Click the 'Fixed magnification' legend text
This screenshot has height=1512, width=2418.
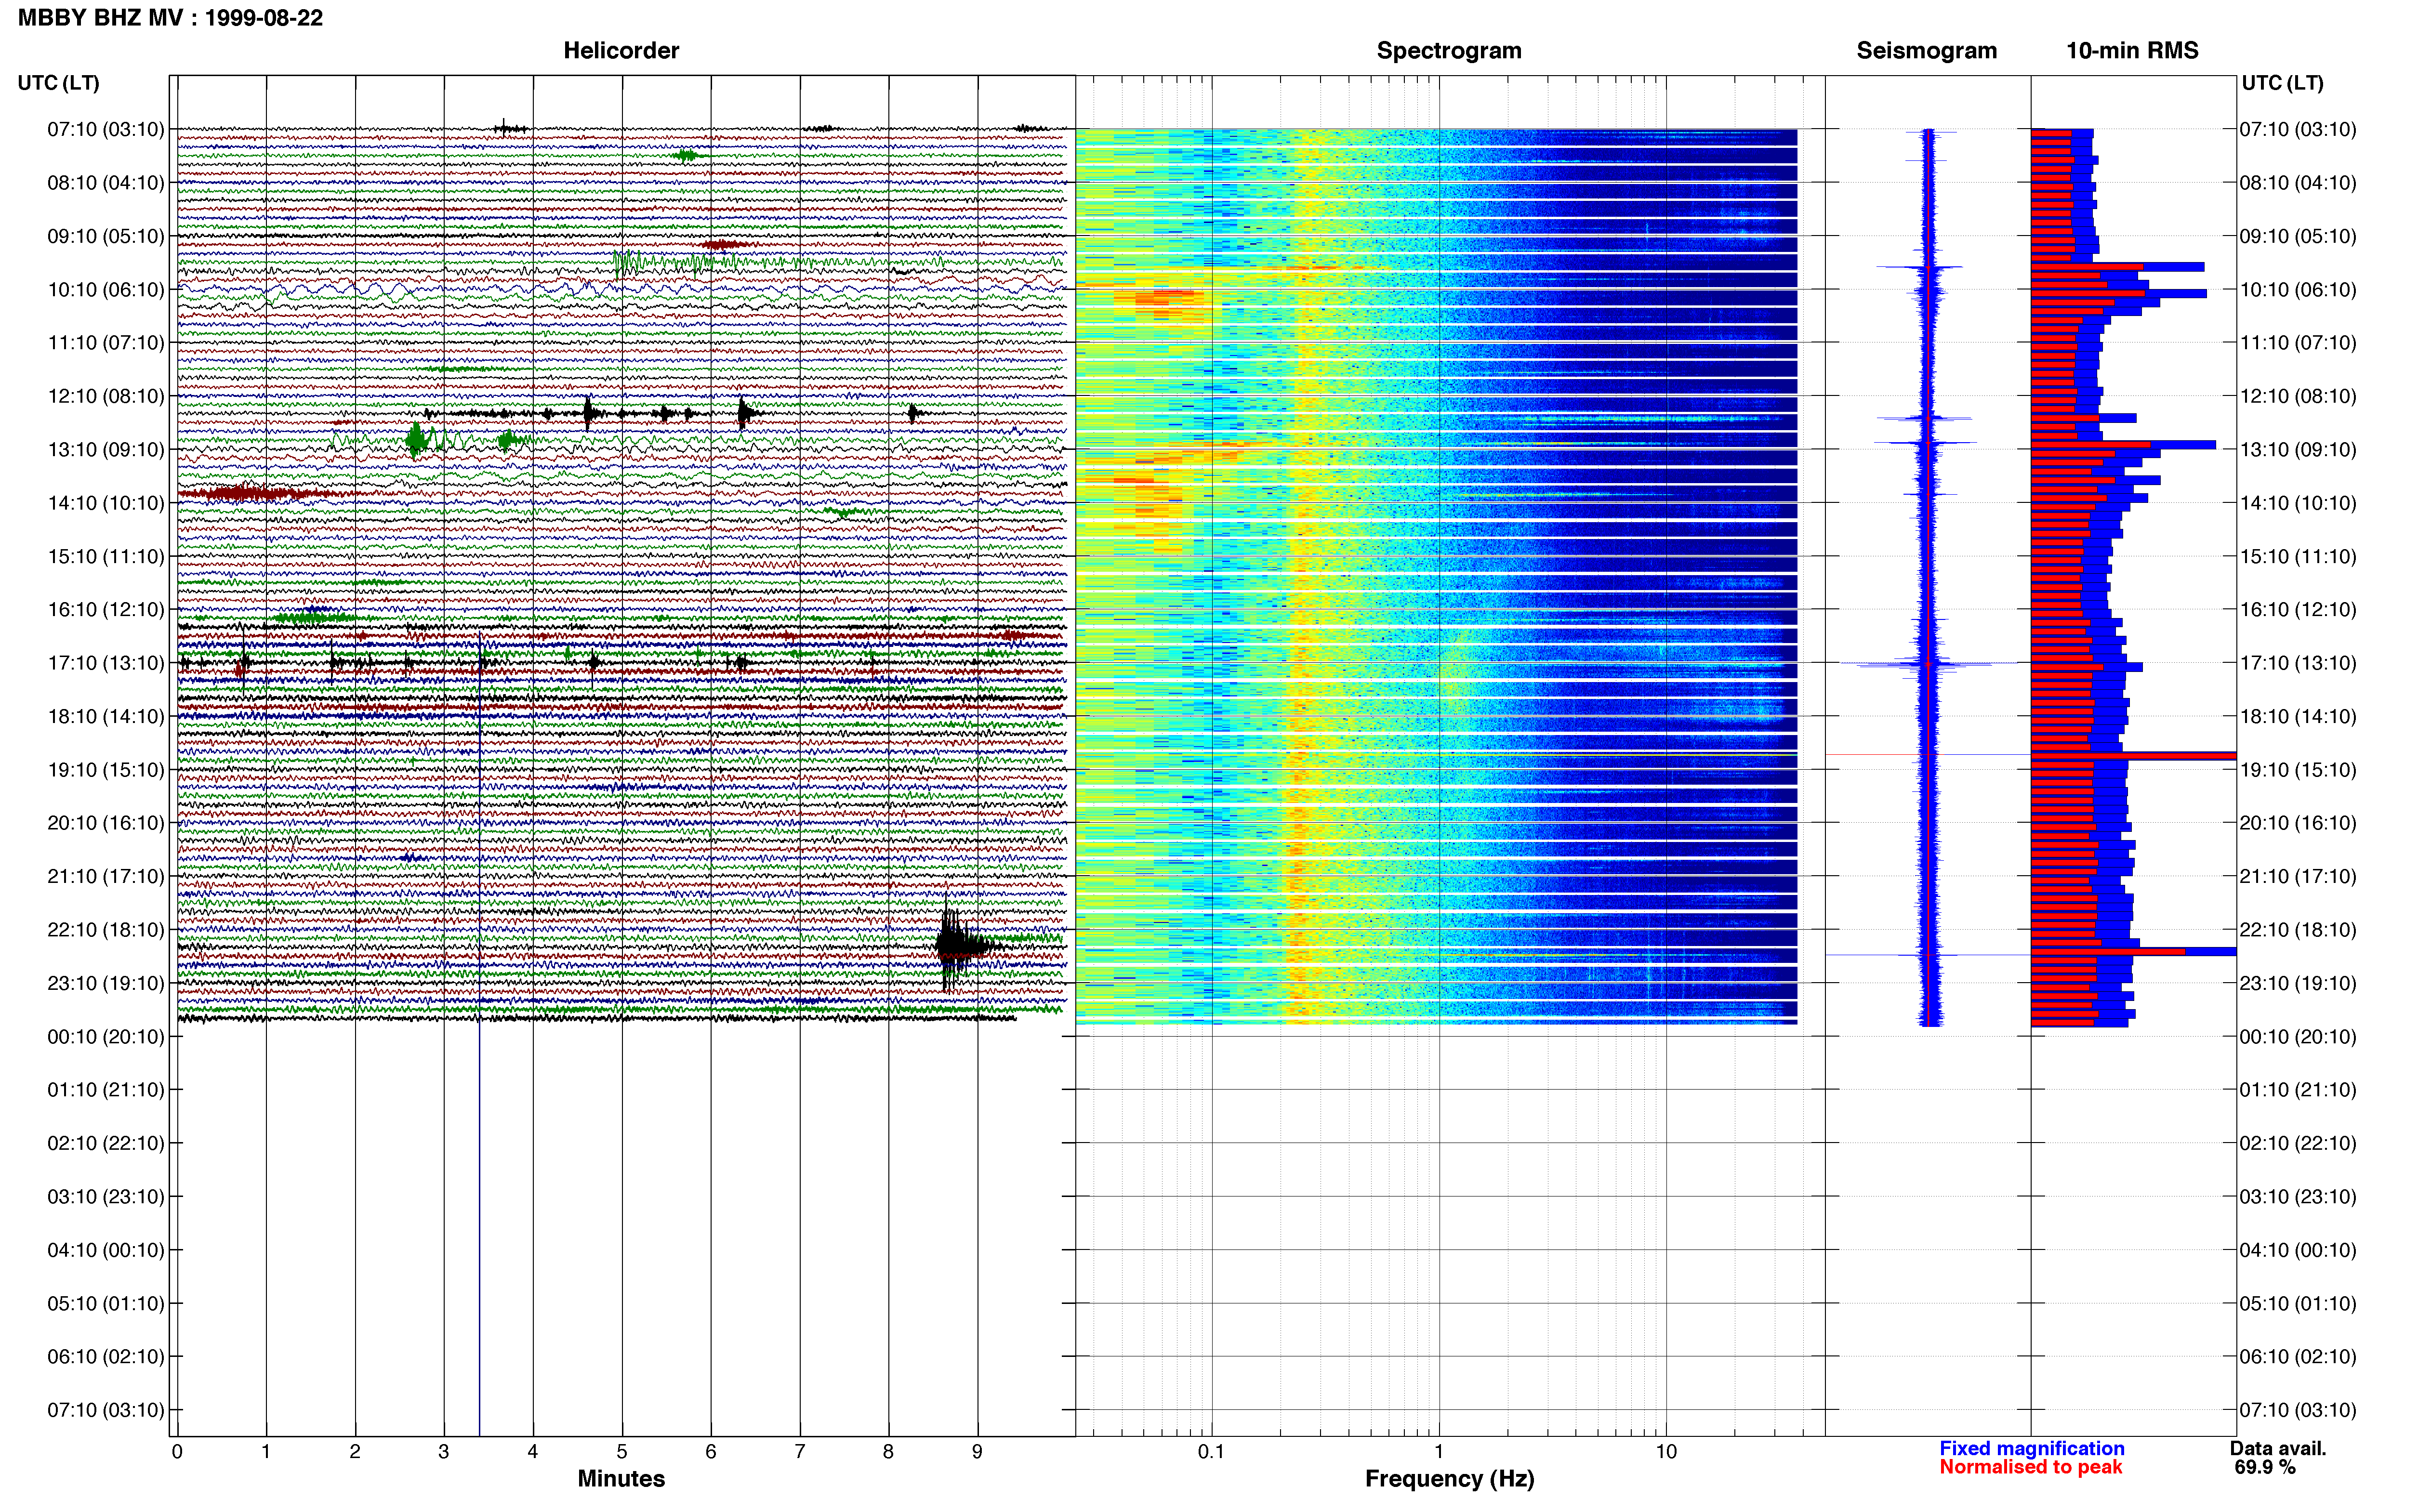[2031, 1449]
